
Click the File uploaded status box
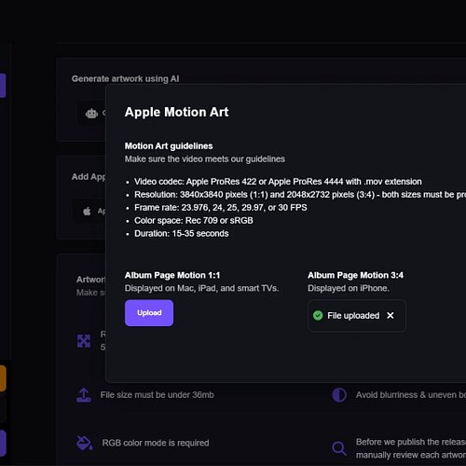point(357,316)
